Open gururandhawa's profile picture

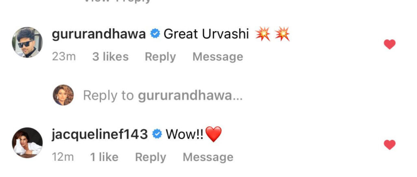[27, 42]
